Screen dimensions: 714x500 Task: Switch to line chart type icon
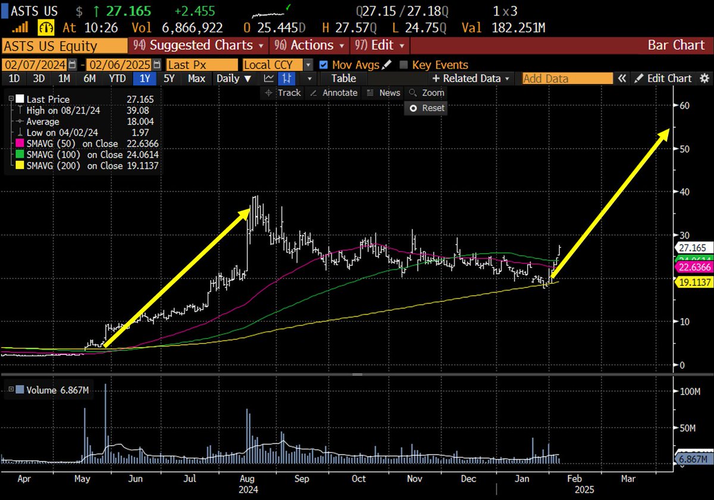tap(269, 78)
